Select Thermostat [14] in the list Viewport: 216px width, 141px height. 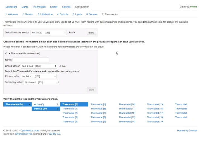click(x=127, y=121)
